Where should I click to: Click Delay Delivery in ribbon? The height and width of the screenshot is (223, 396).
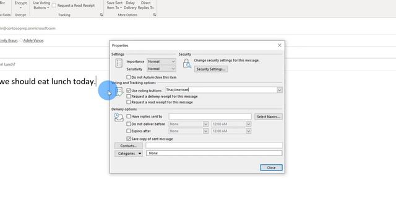coord(130,5)
